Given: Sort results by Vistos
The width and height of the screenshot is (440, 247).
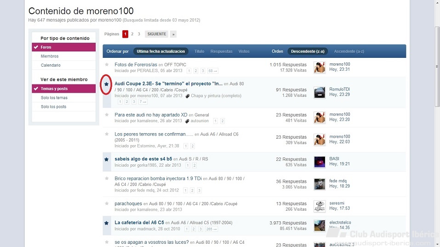Looking at the screenshot, I should [x=244, y=51].
